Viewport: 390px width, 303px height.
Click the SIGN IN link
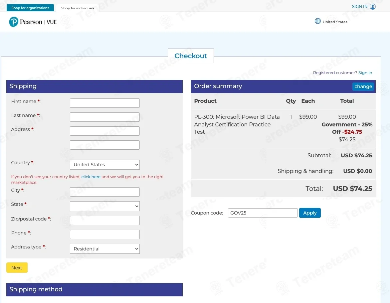click(359, 7)
